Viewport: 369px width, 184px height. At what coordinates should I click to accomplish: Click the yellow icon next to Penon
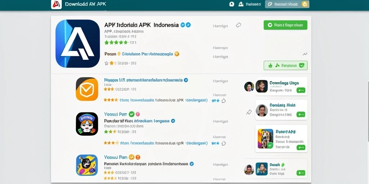tap(119, 54)
